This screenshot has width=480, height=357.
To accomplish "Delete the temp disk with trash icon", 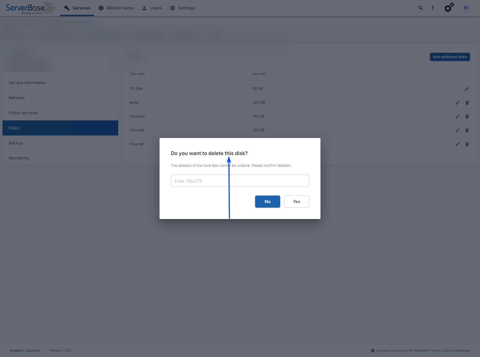I will [x=467, y=103].
